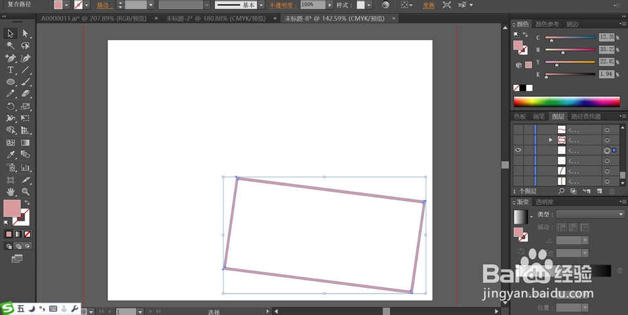Open stroke color dropdown in control bar
628x315 pixels.
pyautogui.click(x=87, y=5)
